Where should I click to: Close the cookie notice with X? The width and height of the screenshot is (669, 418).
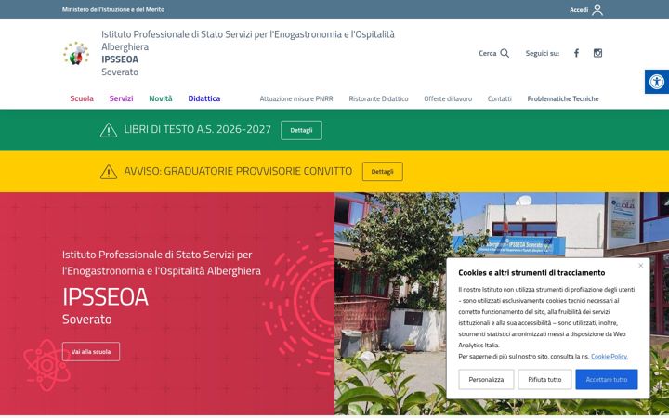tap(640, 266)
